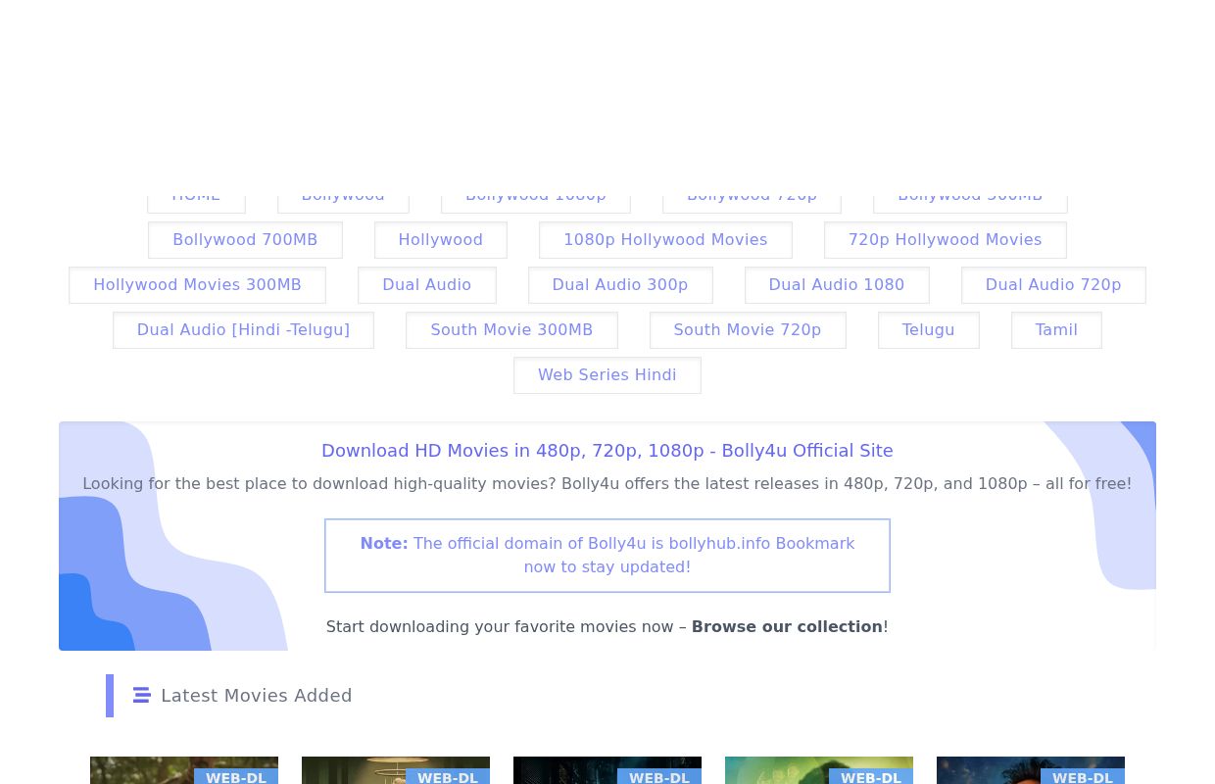Click the 'Looking for the best place' description text

607,484
